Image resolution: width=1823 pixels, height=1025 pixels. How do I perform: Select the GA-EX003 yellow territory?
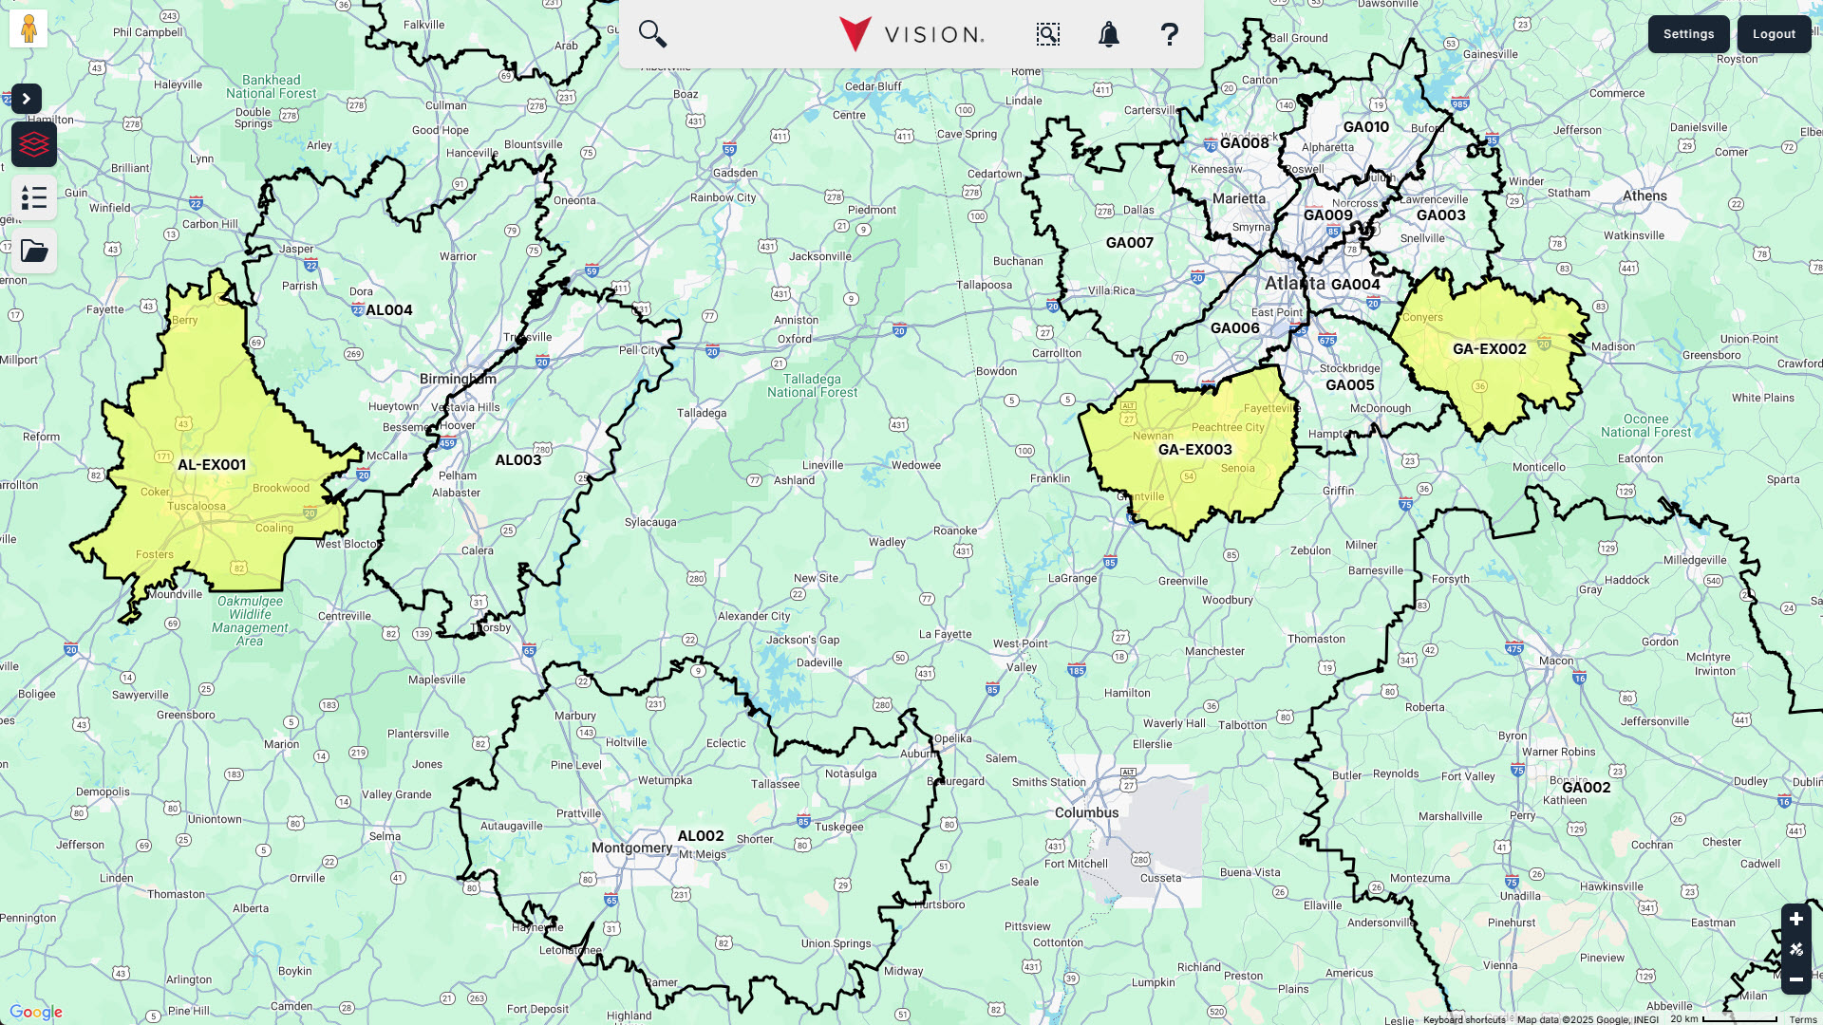[1194, 450]
